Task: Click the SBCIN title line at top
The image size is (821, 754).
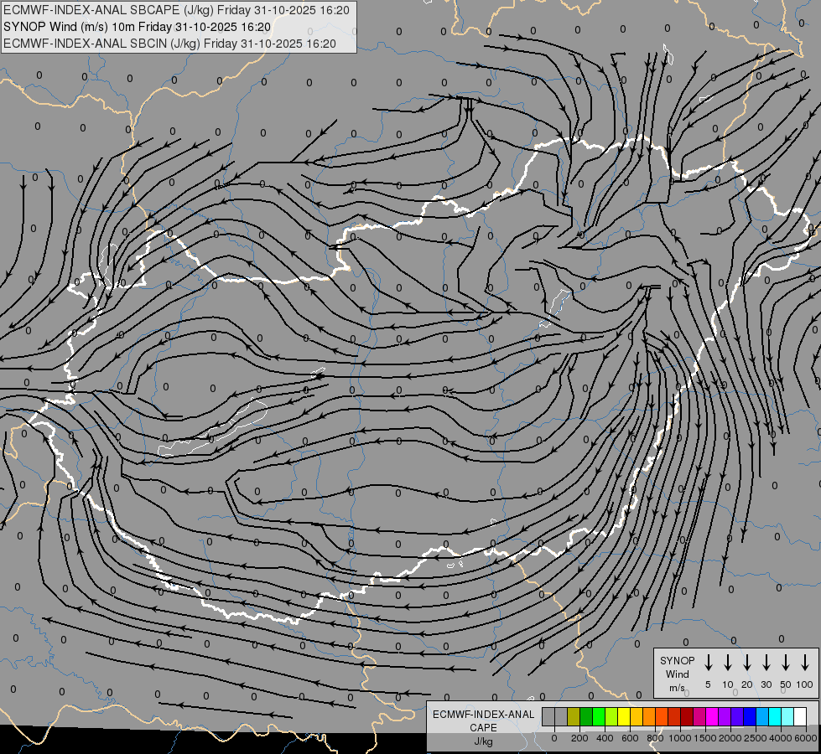Action: point(169,44)
